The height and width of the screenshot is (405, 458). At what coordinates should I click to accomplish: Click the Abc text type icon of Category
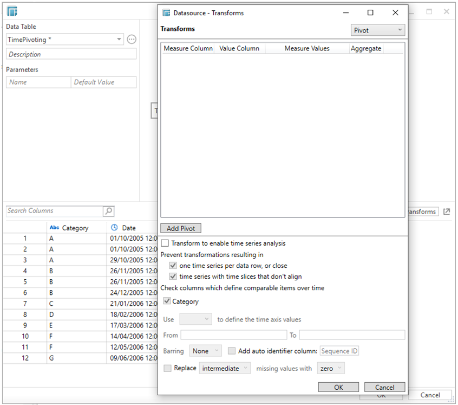click(54, 228)
